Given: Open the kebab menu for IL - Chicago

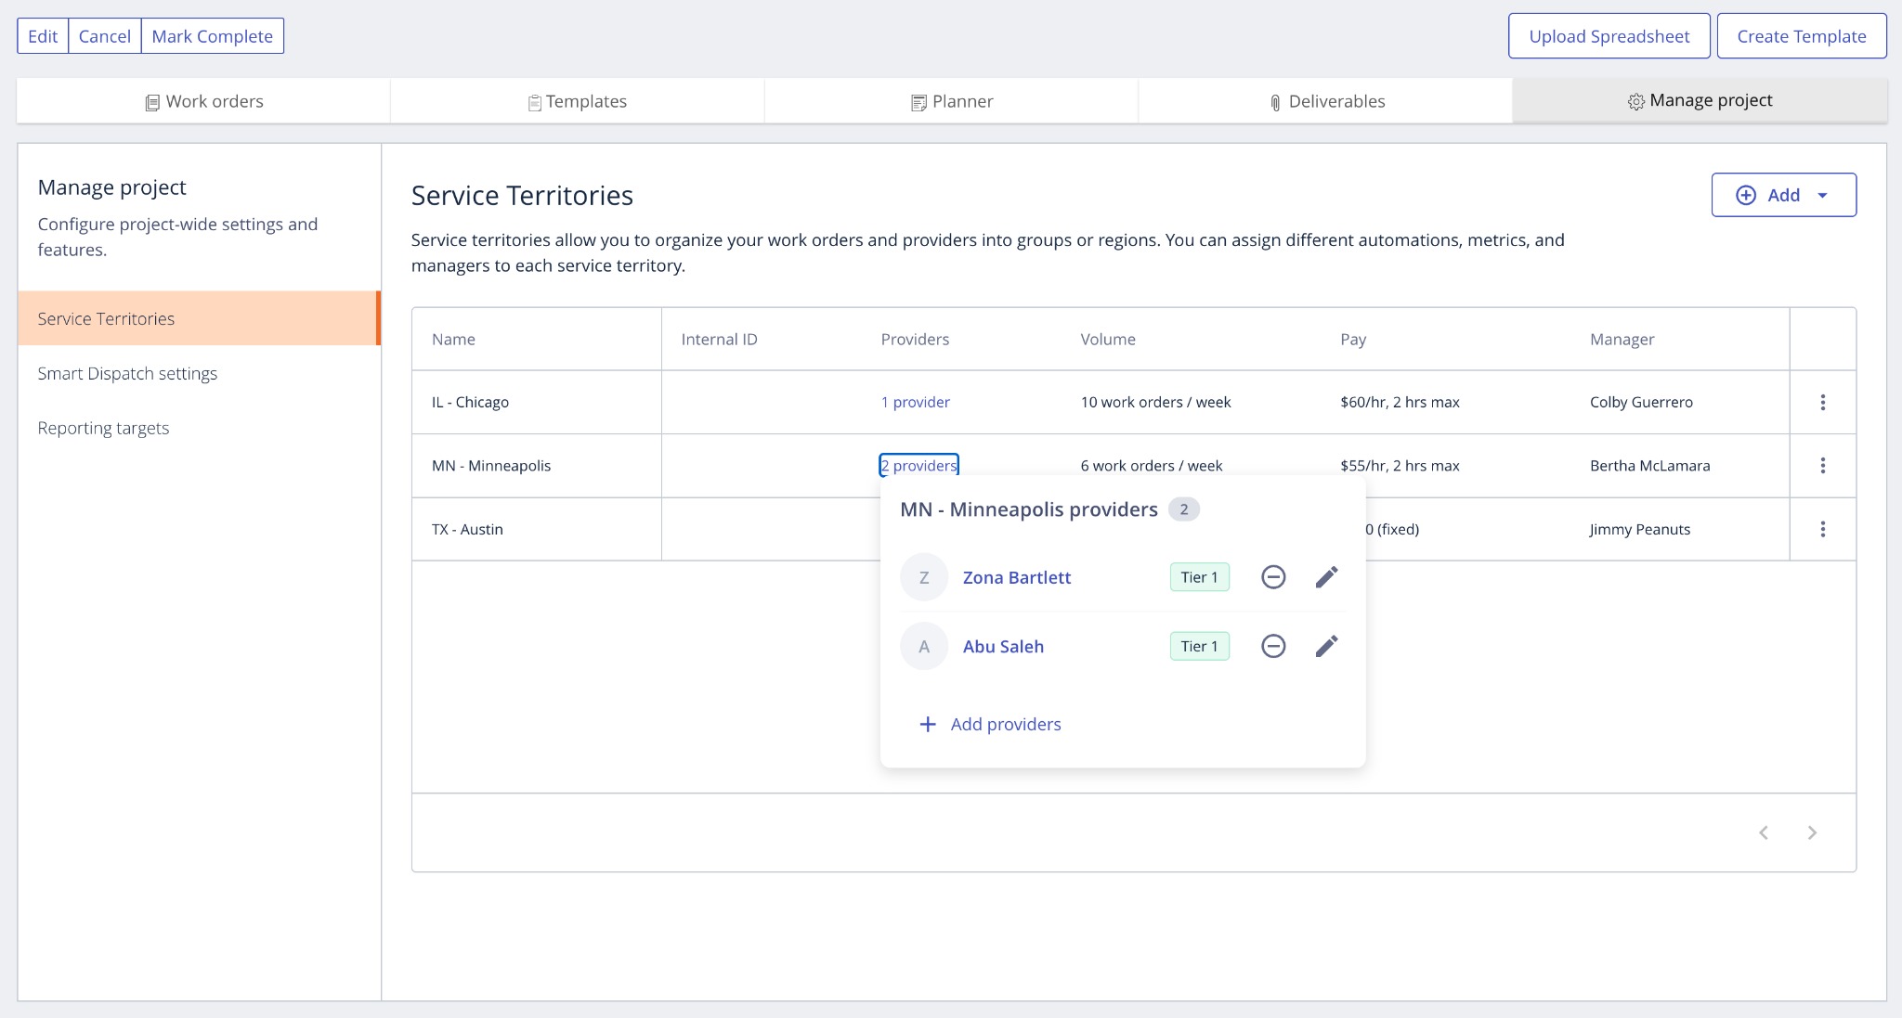Looking at the screenshot, I should tap(1822, 402).
